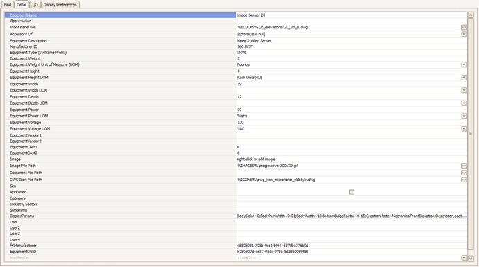The image size is (479, 267).
Task: Select the Sku row label
Action: pyautogui.click(x=13, y=186)
